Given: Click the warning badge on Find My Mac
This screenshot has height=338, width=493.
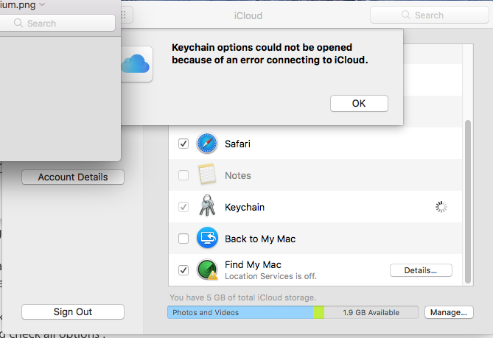Looking at the screenshot, I should coord(213,275).
